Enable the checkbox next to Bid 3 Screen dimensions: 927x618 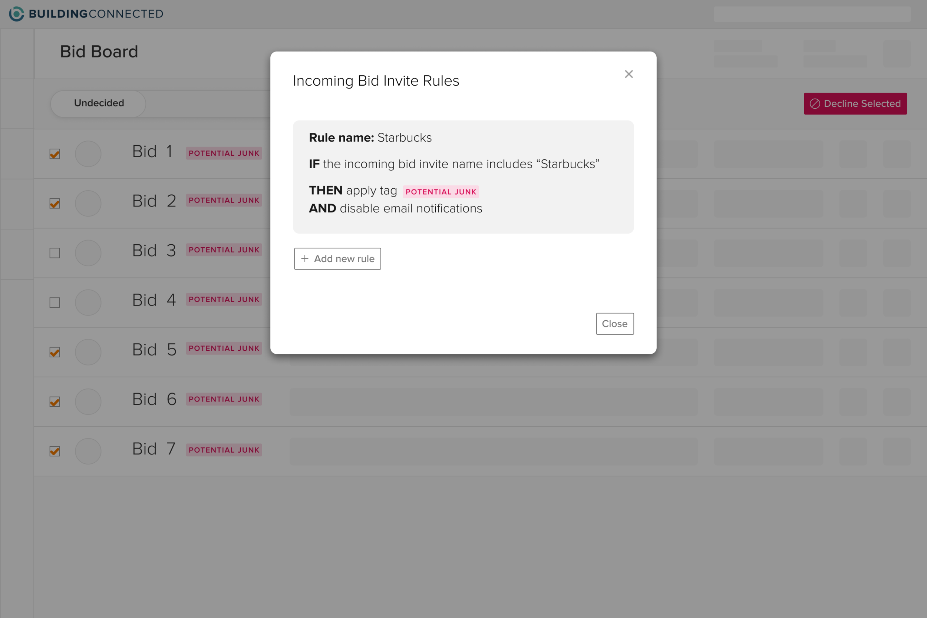pos(55,253)
